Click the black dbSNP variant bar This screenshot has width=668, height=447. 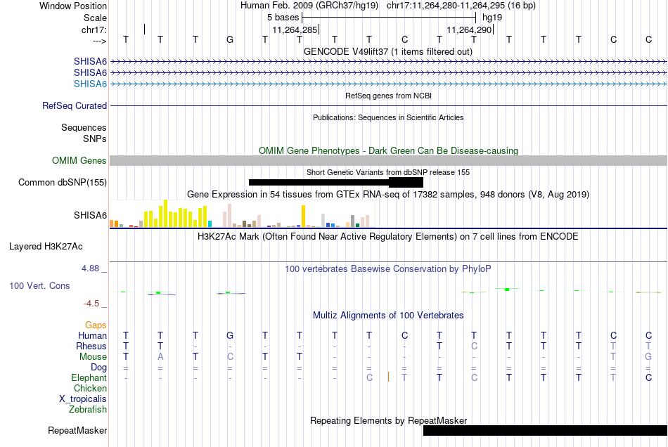tap(335, 182)
